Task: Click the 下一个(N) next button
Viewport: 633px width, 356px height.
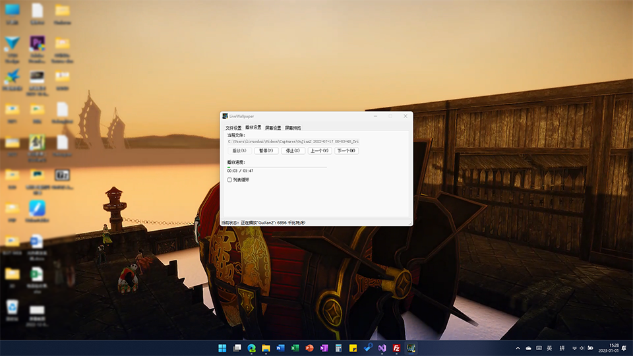Action: [346, 150]
